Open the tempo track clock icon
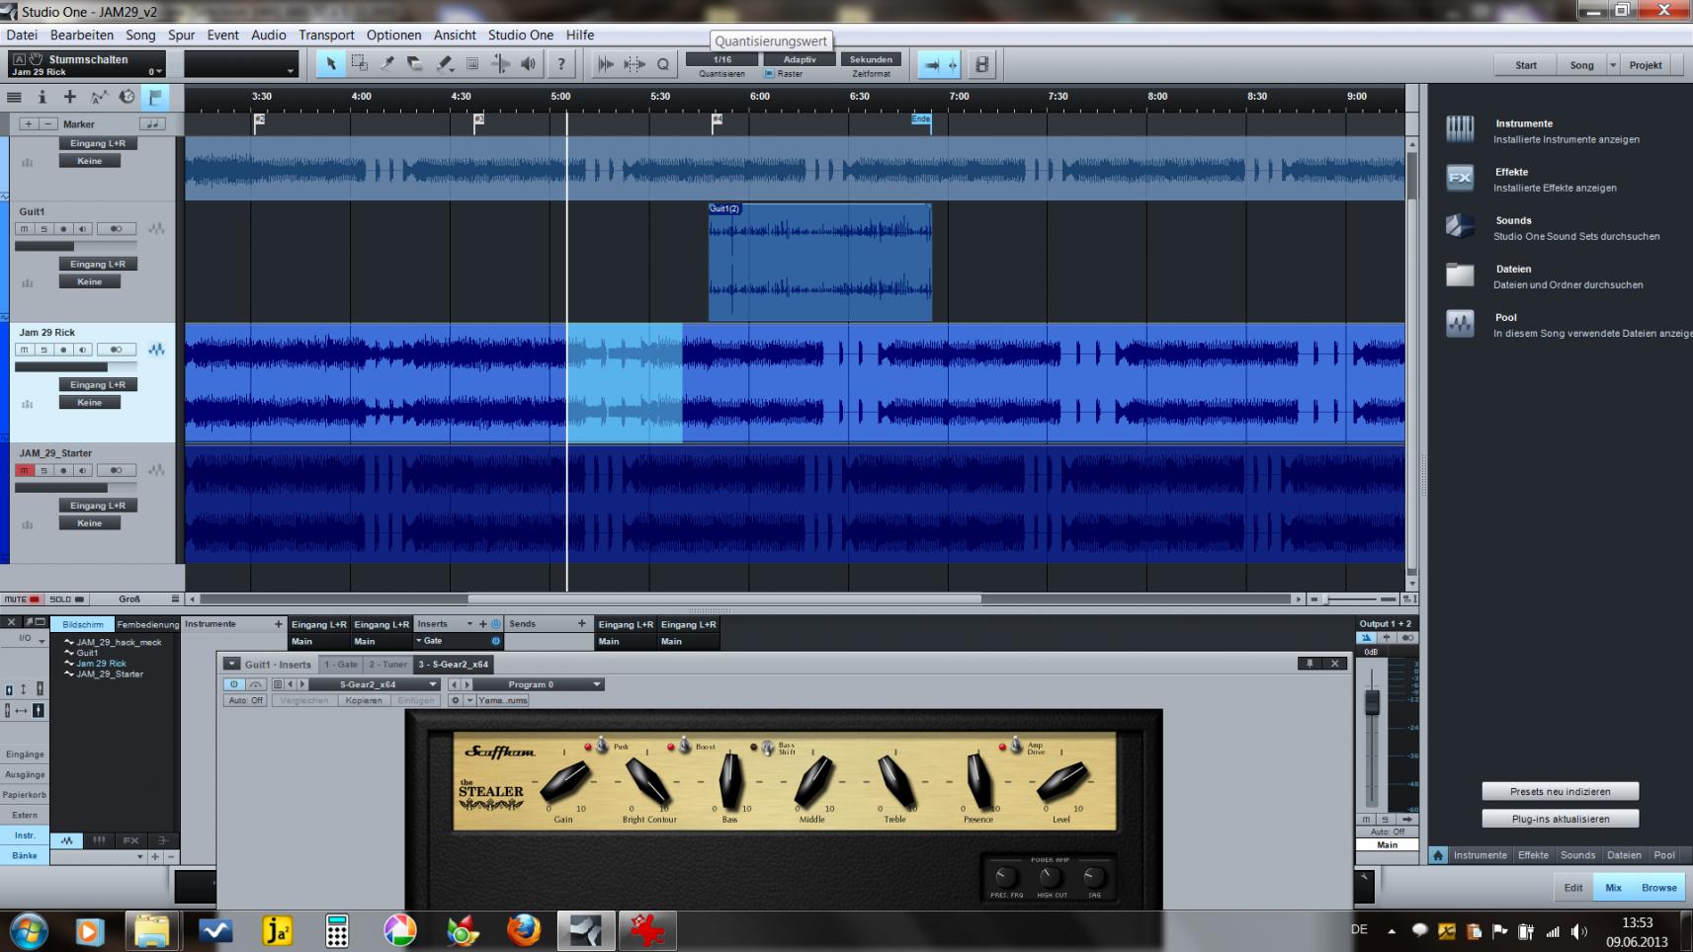The image size is (1693, 952). click(127, 97)
